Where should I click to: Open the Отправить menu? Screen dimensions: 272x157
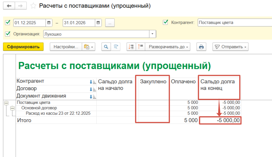pos(230,47)
